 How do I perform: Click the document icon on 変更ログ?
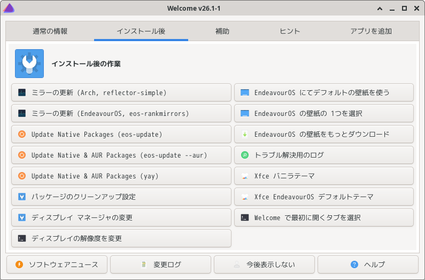tap(144, 265)
